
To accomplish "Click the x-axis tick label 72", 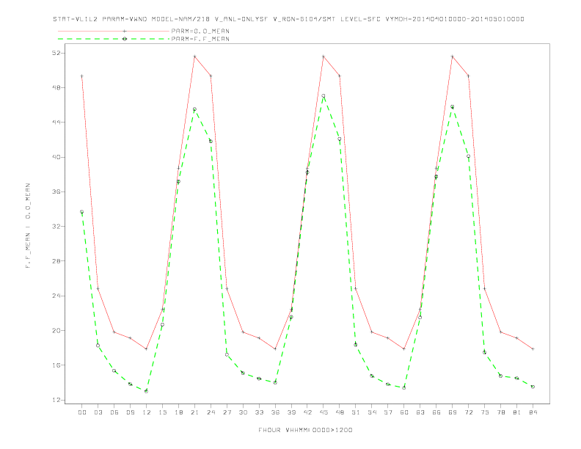I will (468, 412).
